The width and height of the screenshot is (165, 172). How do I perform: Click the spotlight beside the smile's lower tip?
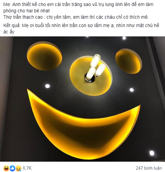(x=152, y=153)
